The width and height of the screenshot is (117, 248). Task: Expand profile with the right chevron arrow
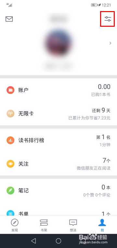[110, 43]
